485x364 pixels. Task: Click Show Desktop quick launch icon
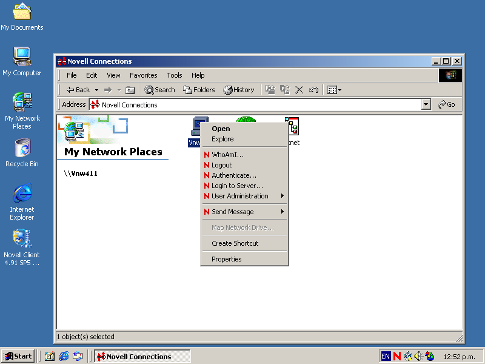[x=50, y=356]
